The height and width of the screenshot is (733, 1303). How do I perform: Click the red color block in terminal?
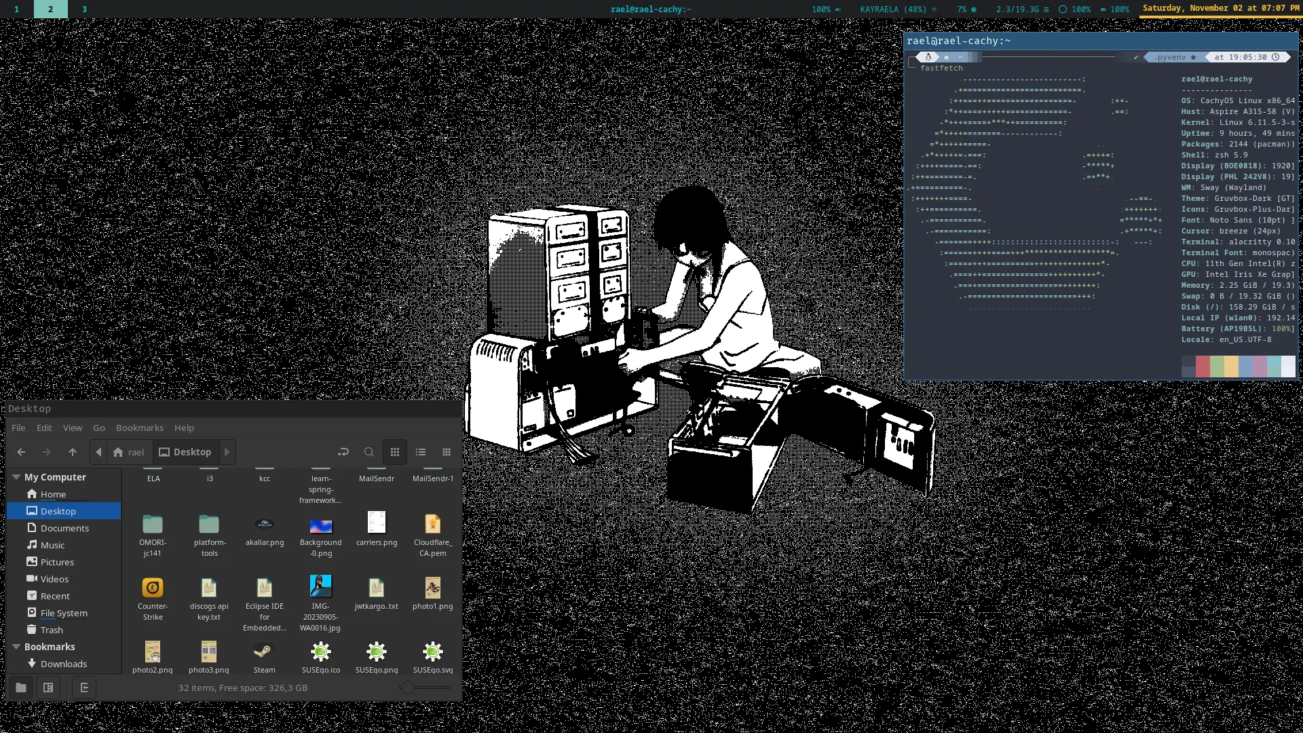[x=1203, y=366]
